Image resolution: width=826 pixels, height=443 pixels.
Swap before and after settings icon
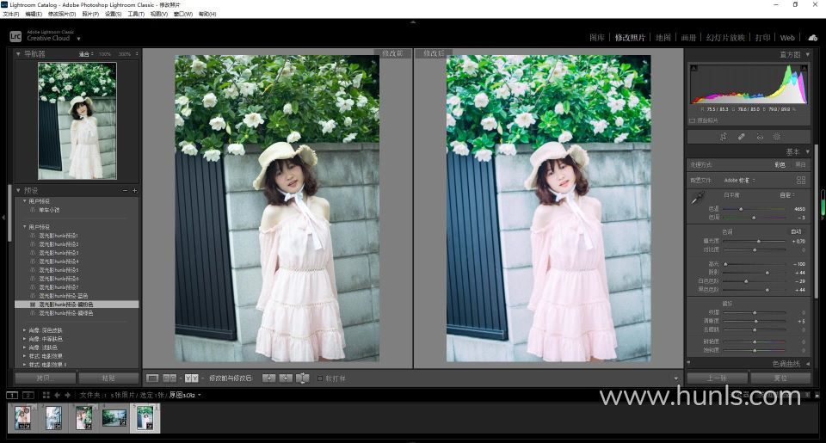pyautogui.click(x=302, y=378)
